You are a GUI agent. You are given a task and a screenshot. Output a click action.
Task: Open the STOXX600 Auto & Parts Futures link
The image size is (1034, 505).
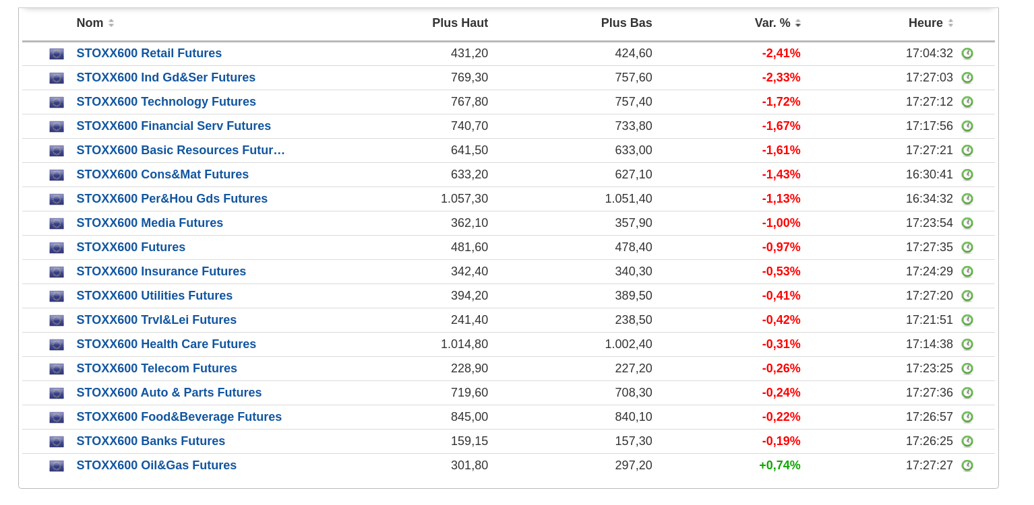click(169, 393)
